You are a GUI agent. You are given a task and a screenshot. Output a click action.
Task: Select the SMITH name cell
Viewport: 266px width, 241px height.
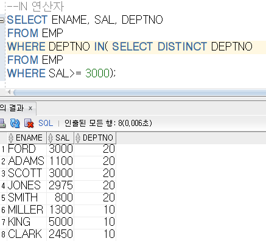[x=27, y=198]
